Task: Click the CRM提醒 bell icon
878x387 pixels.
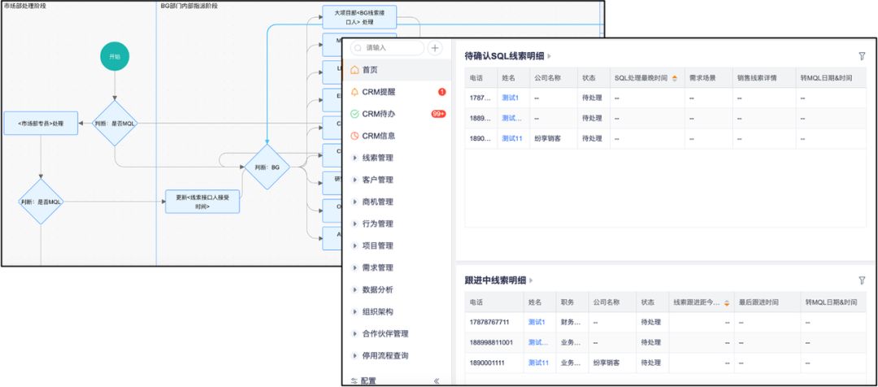Action: point(354,92)
